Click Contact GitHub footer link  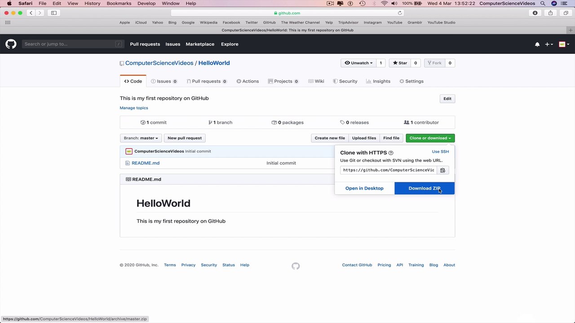(357, 265)
